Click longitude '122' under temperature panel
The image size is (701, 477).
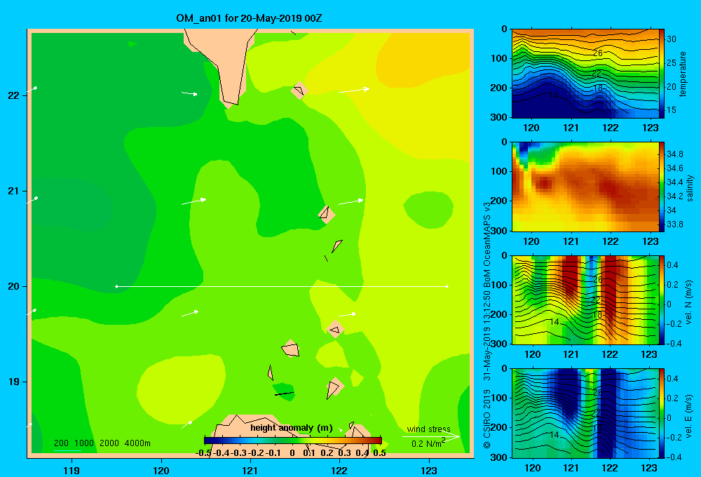[x=611, y=128]
